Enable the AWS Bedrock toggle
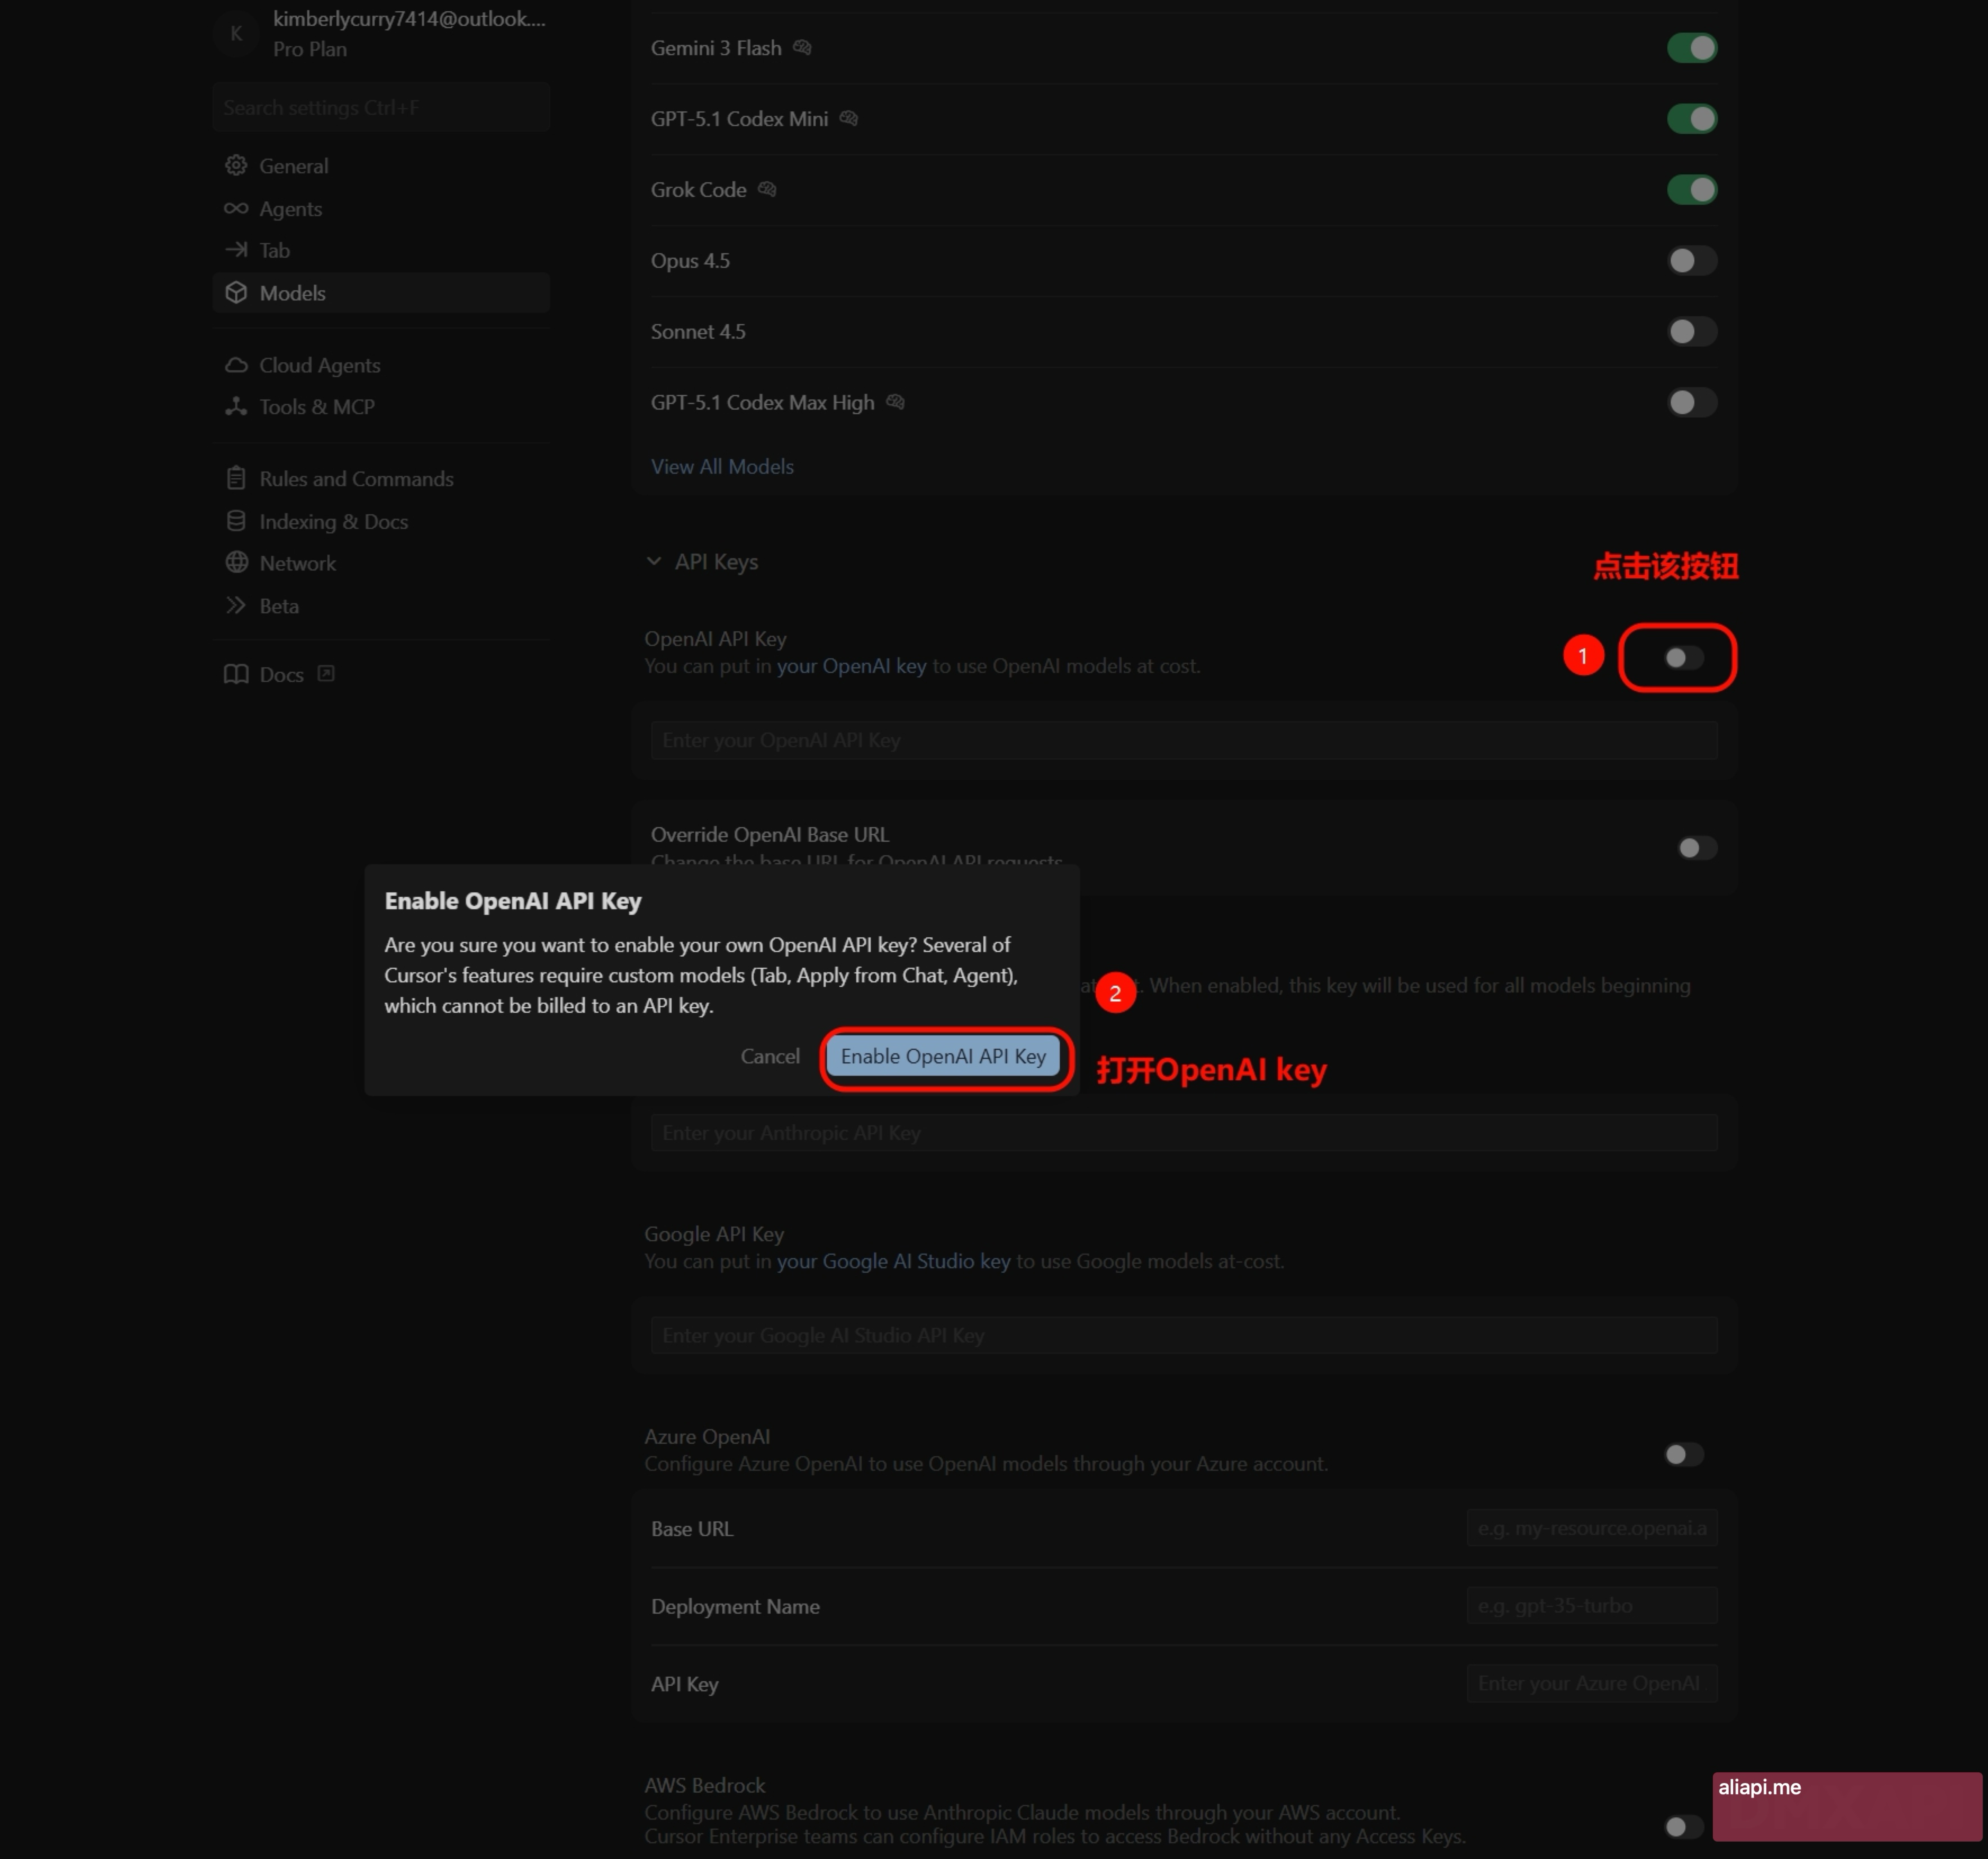1988x1859 pixels. pyautogui.click(x=1684, y=1827)
